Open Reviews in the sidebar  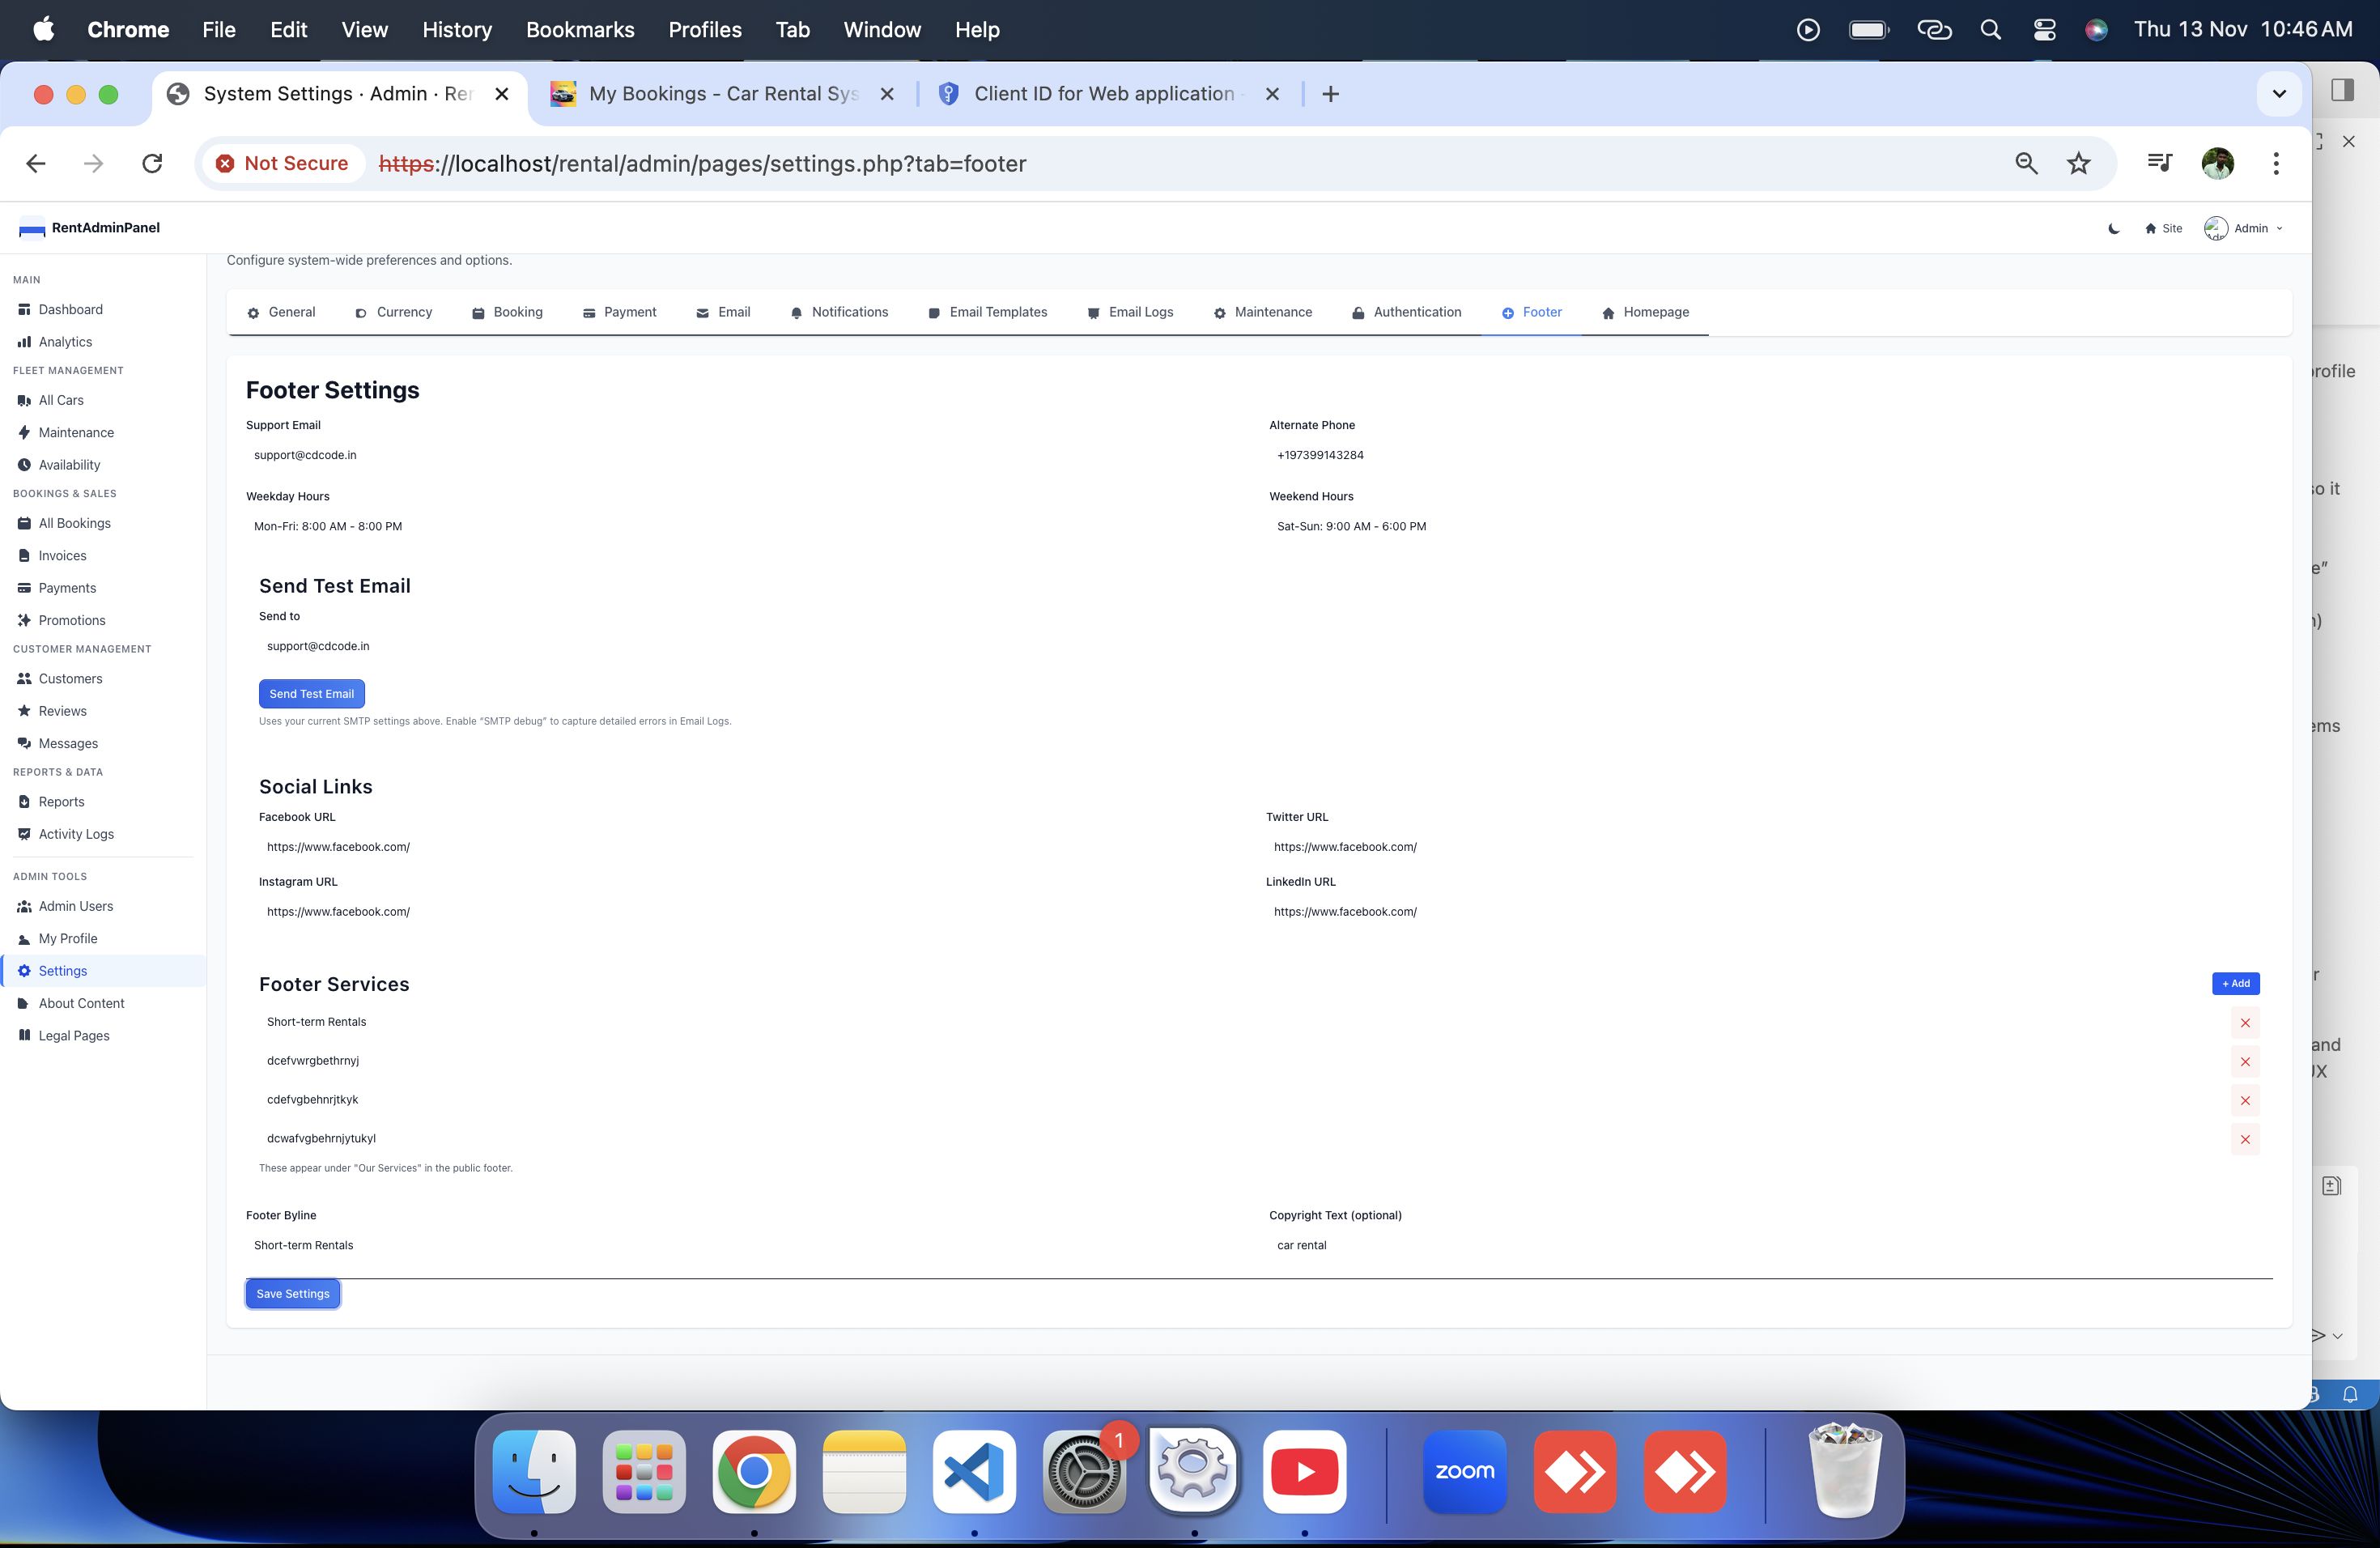[x=62, y=711]
